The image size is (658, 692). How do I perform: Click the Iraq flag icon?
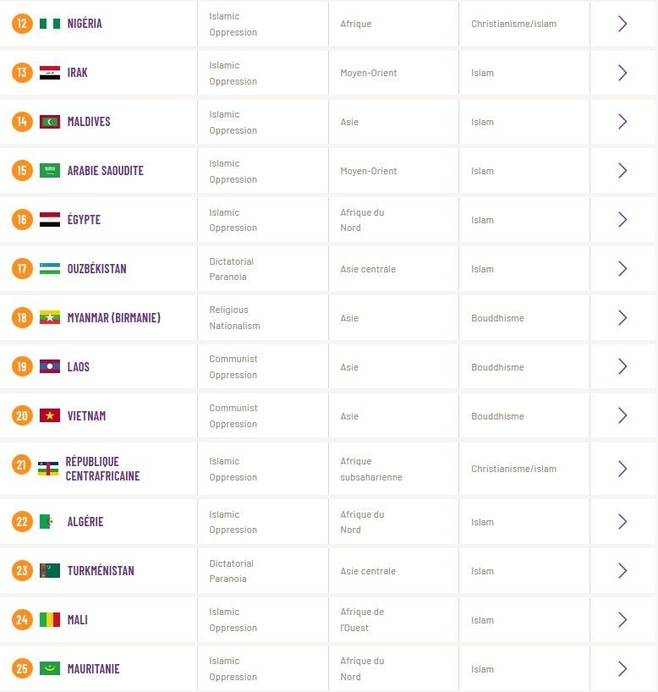coord(50,73)
